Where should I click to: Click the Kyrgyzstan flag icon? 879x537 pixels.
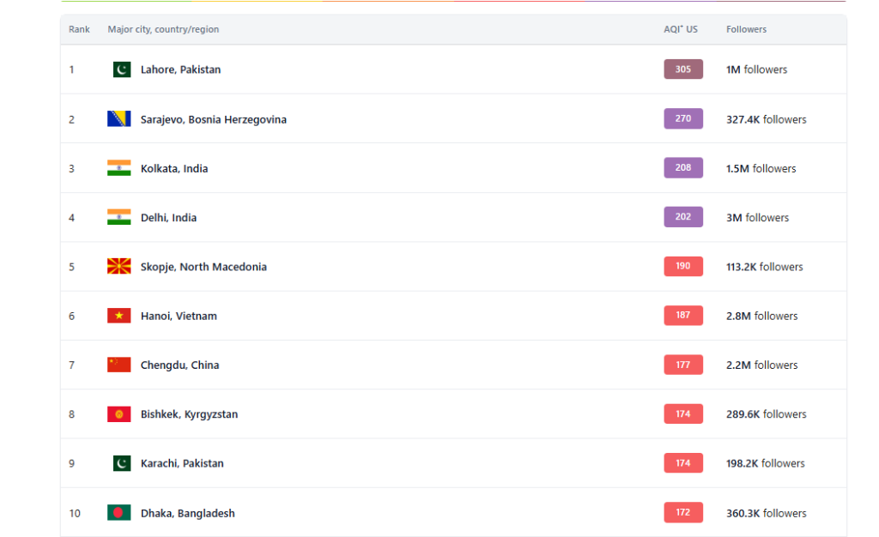pyautogui.click(x=118, y=414)
